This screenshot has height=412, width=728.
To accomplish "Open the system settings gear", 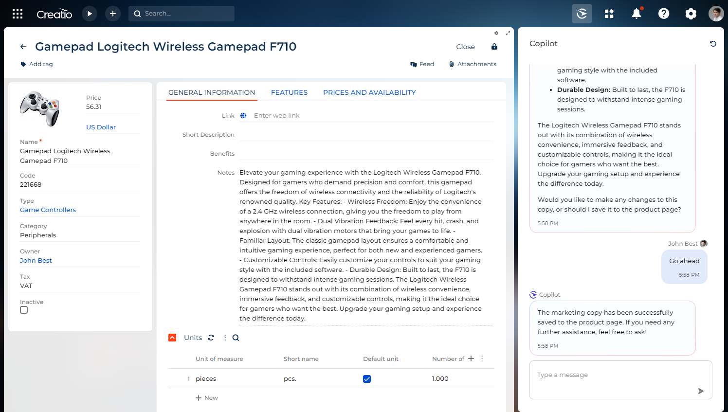I will coord(691,14).
